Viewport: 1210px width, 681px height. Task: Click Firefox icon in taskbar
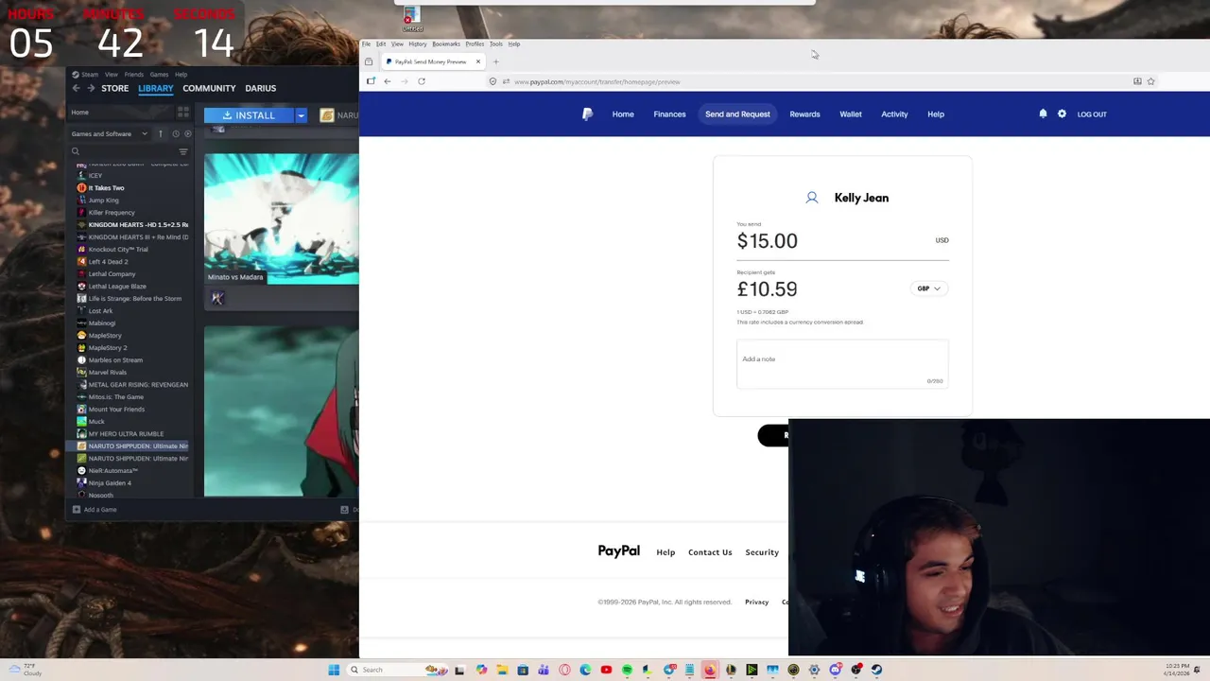pos(710,670)
